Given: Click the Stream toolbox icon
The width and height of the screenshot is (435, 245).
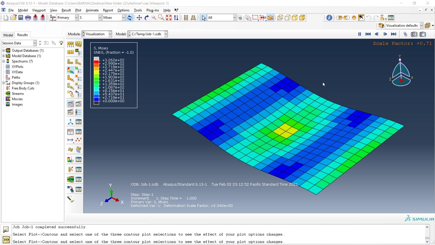Looking at the screenshot, I should [70, 179].
